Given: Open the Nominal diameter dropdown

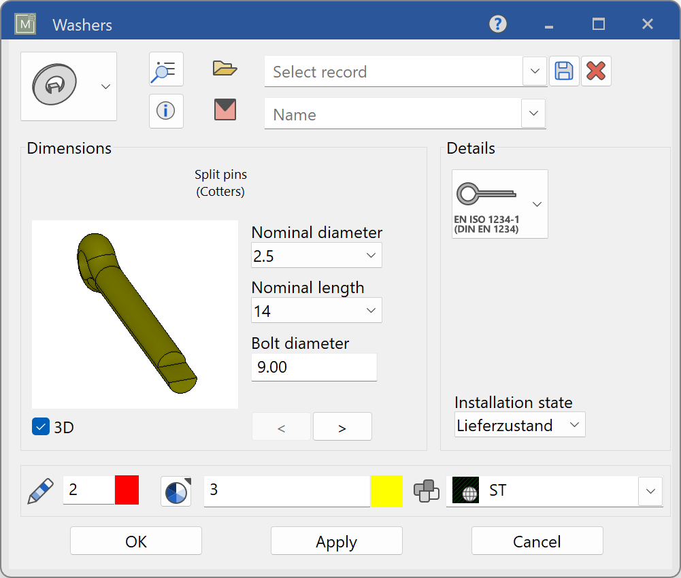Looking at the screenshot, I should click(x=371, y=255).
